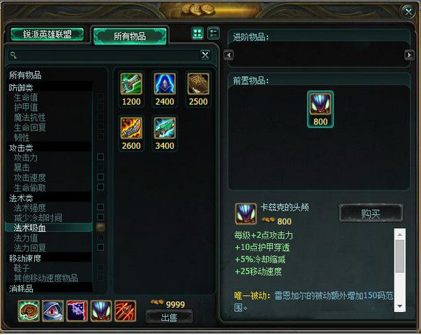Show next 进阶物品 with right arrow
This screenshot has height=335, width=421.
coord(409,55)
